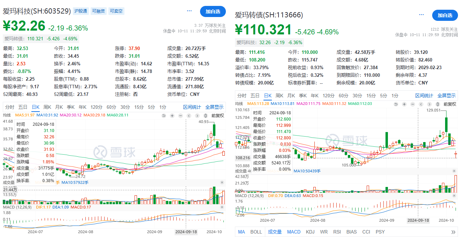Image resolution: width=466 pixels, height=237 pixels.
Task: Open the more options menu for 爱玛转债
Action: pos(421,15)
